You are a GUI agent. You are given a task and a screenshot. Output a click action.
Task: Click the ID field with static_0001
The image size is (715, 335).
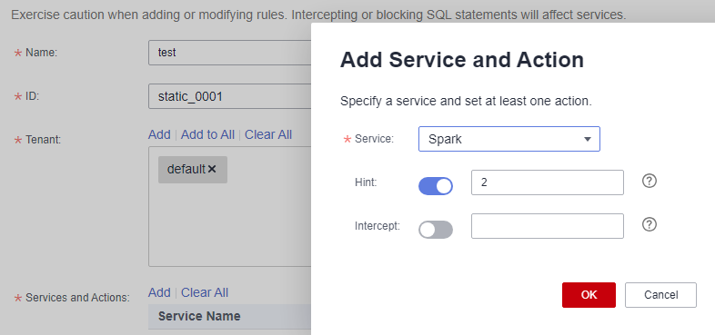tap(230, 96)
